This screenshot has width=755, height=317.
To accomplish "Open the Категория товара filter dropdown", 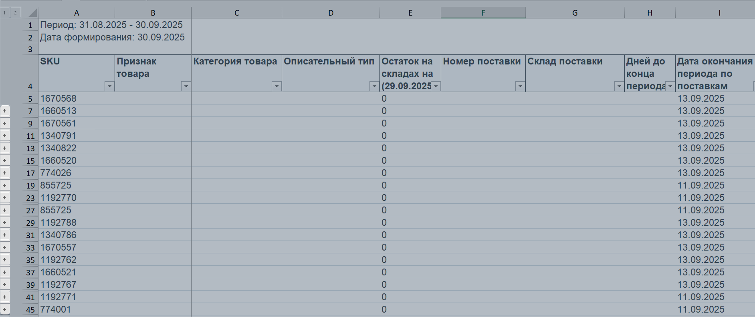I will 276,86.
